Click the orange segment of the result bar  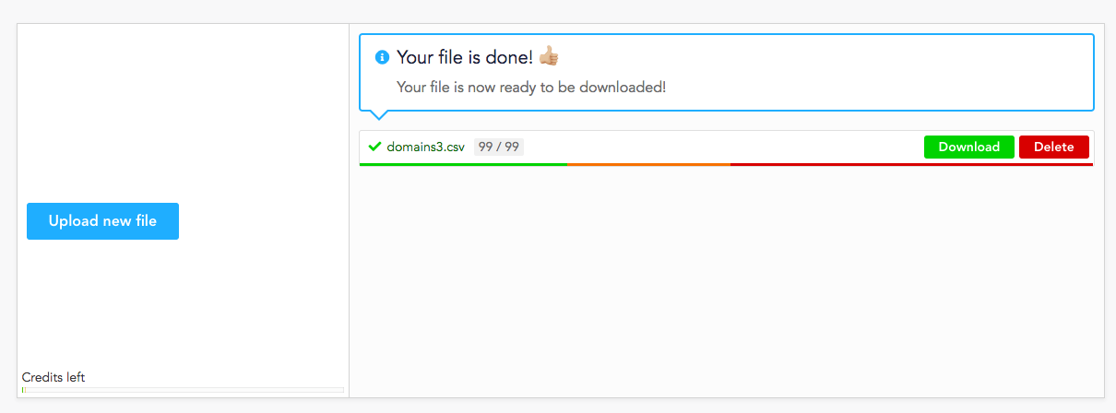coord(649,164)
